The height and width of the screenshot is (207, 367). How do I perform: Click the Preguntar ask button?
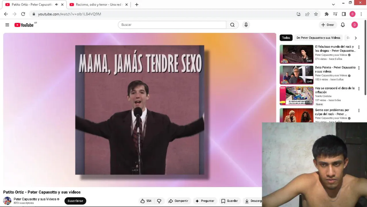204,201
